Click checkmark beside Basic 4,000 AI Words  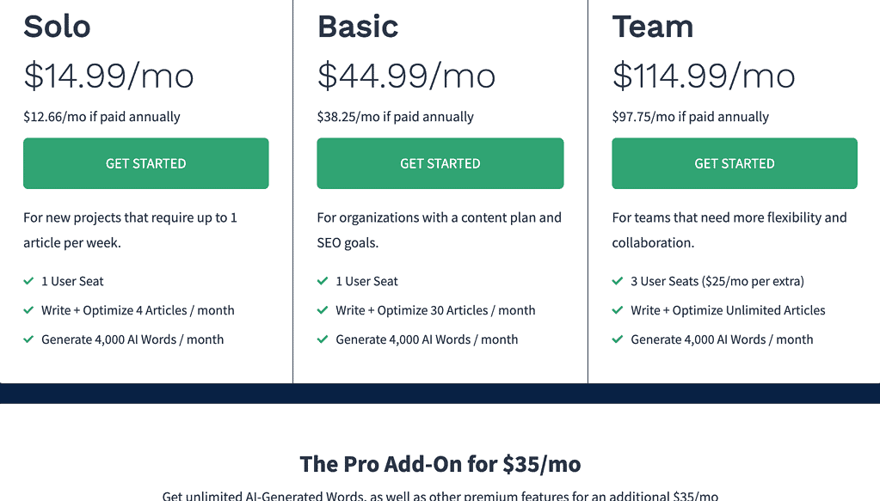323,339
